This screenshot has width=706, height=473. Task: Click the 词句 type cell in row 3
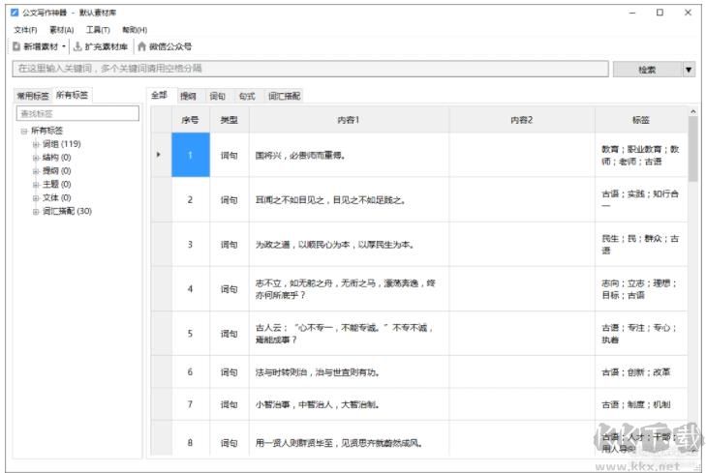[x=230, y=245]
